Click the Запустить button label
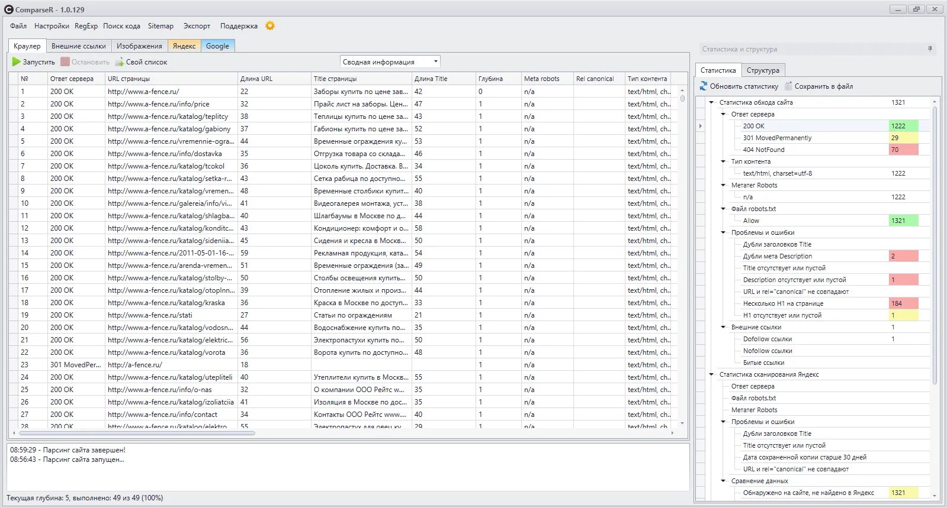This screenshot has width=947, height=508. click(x=38, y=62)
